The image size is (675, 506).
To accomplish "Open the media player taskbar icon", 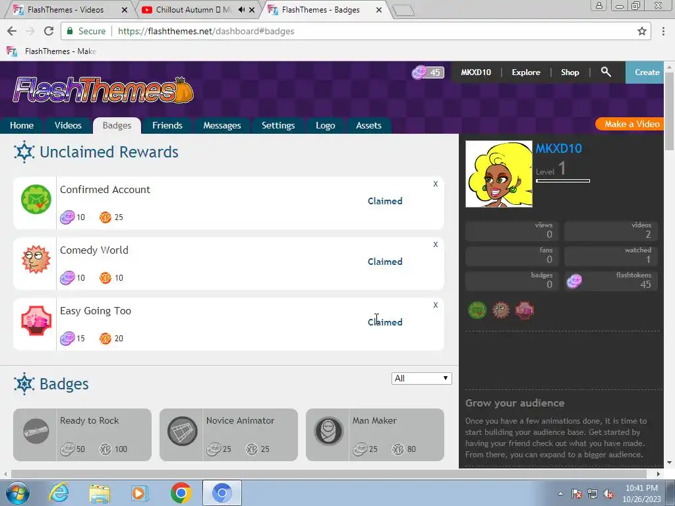I will click(x=140, y=493).
